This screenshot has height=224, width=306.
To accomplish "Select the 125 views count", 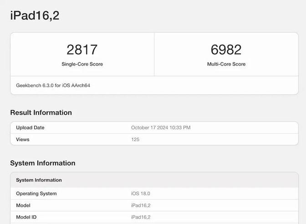I will (135, 139).
